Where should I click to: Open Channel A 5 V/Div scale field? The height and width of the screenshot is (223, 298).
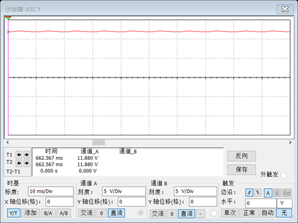click(124, 191)
